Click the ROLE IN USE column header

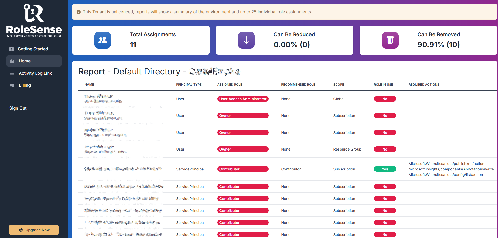383,85
